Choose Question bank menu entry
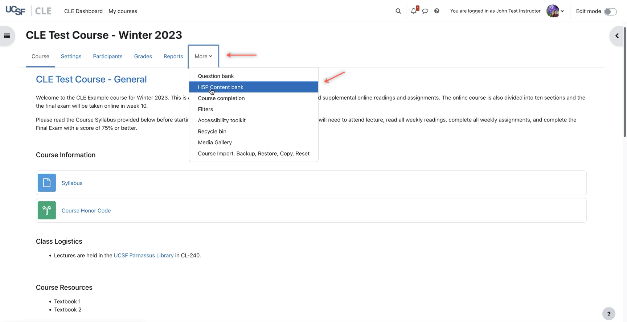The width and height of the screenshot is (627, 322). 216,76
